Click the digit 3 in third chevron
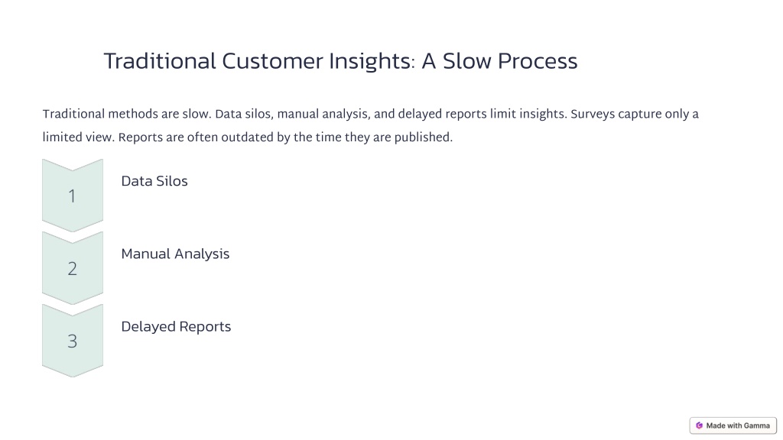 [x=73, y=341]
